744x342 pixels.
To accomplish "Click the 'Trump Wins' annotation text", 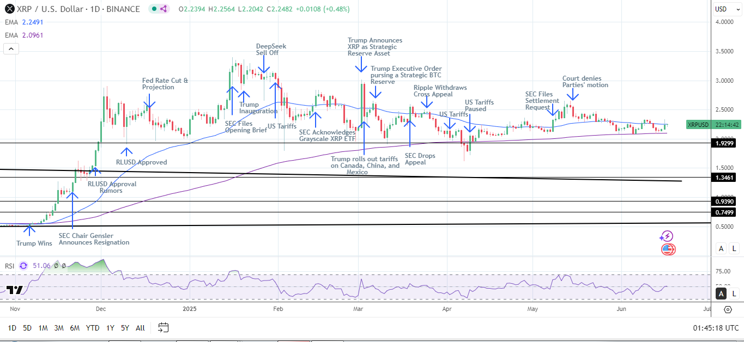I will click(34, 243).
